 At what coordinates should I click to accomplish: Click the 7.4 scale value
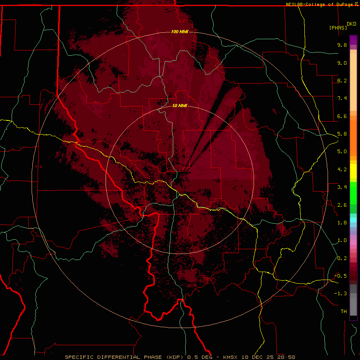tap(342, 98)
